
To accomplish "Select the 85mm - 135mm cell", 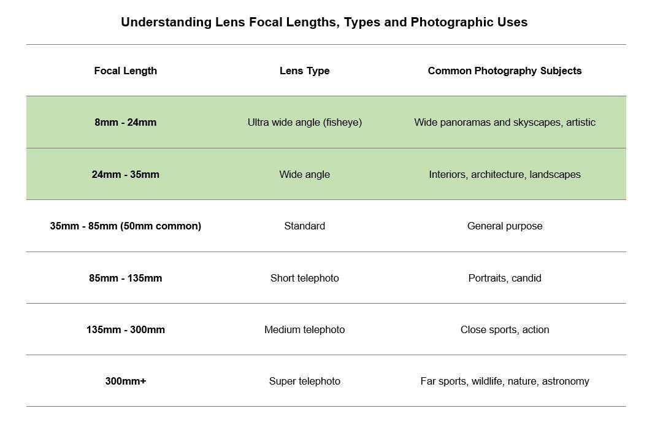I will coord(125,278).
